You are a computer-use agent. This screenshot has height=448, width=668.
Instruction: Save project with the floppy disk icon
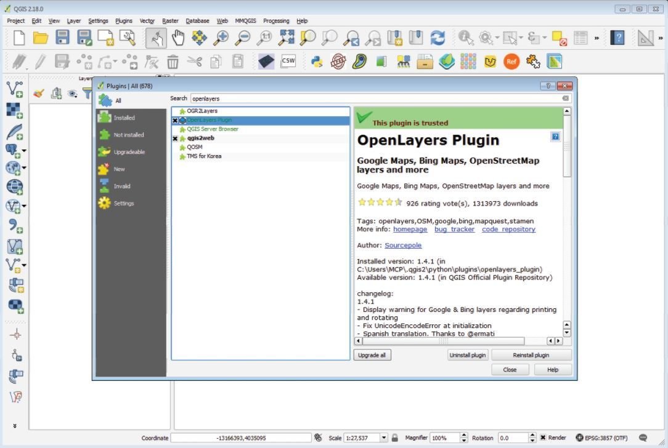click(62, 38)
